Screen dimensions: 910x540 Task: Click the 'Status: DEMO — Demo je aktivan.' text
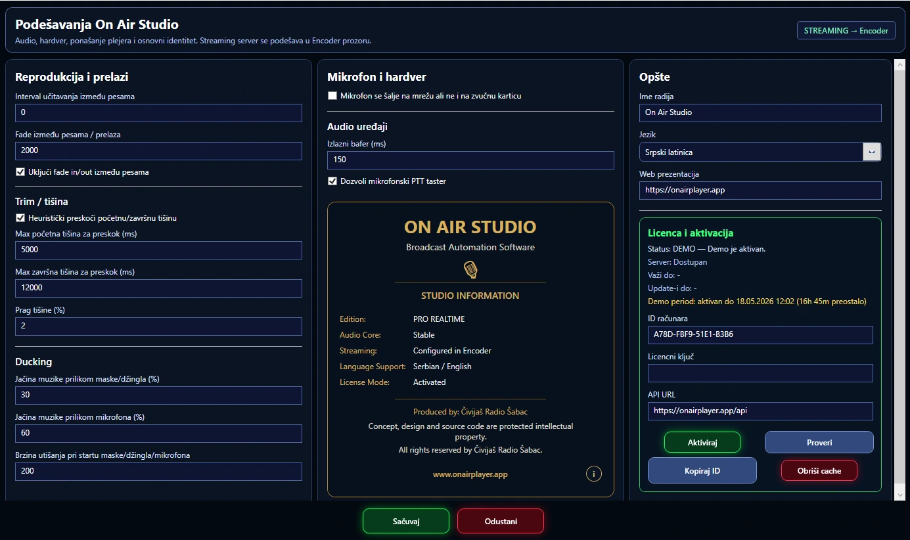(x=707, y=249)
